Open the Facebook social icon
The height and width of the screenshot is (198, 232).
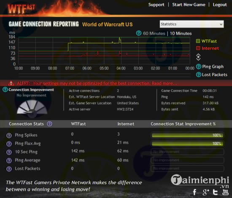[x=195, y=192]
